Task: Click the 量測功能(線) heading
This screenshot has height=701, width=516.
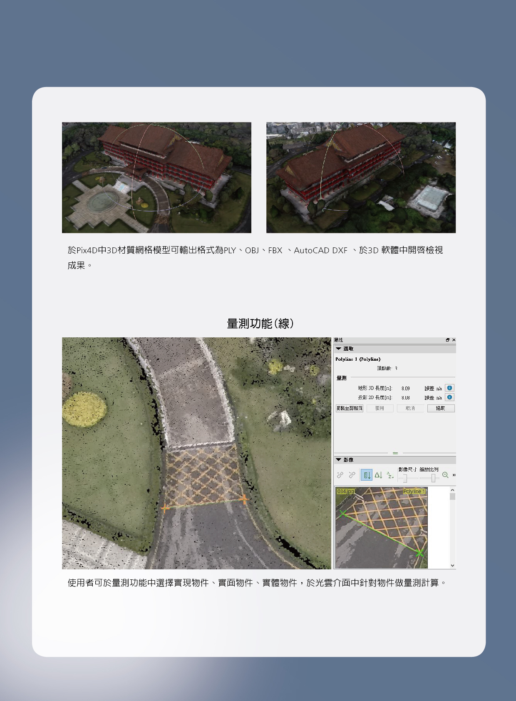Action: tap(260, 324)
